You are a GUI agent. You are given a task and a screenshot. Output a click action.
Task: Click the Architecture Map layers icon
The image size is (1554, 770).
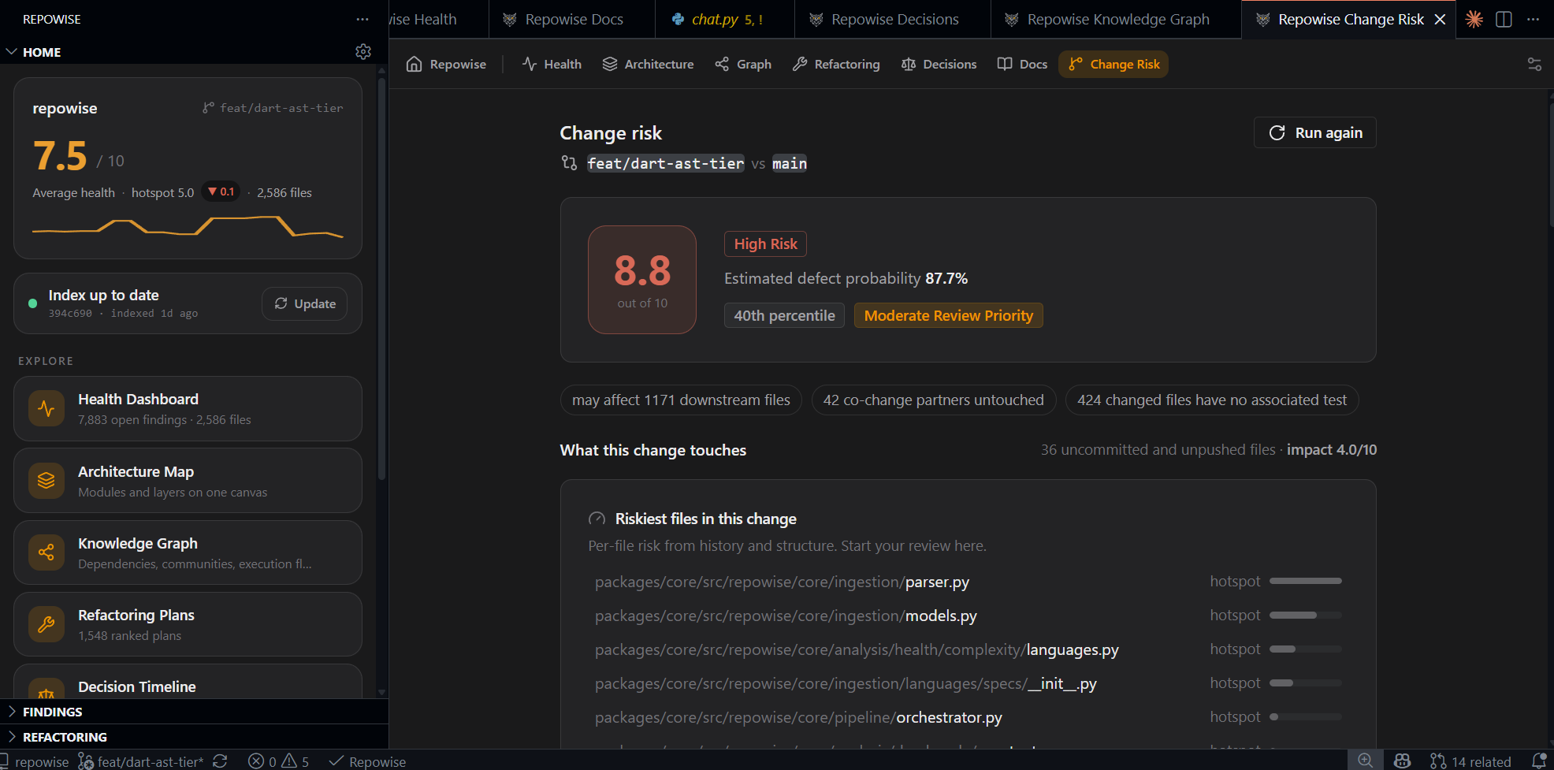(x=46, y=481)
